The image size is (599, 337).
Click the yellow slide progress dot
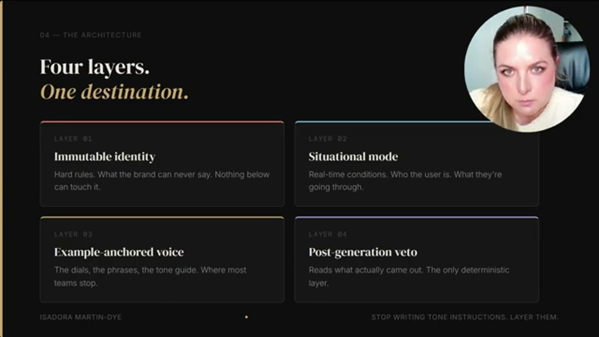247,317
